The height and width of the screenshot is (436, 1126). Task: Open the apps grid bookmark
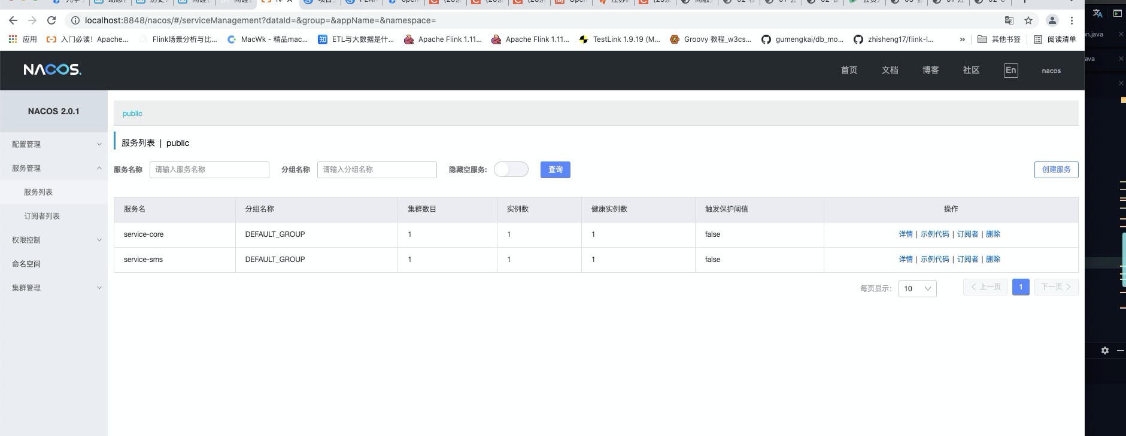point(23,39)
